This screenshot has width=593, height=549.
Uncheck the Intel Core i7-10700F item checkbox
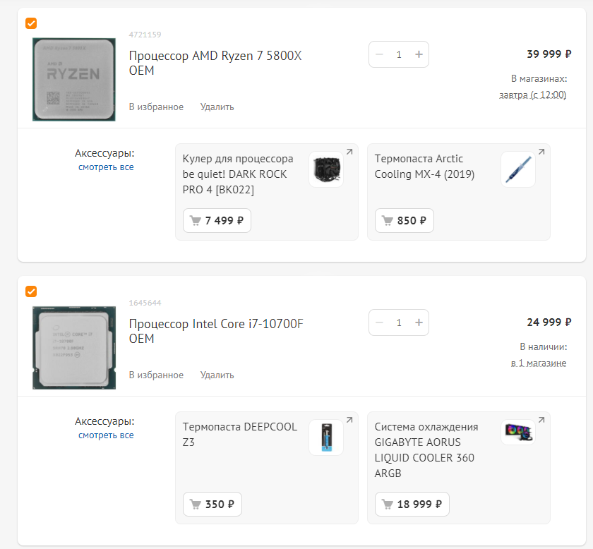tap(31, 291)
